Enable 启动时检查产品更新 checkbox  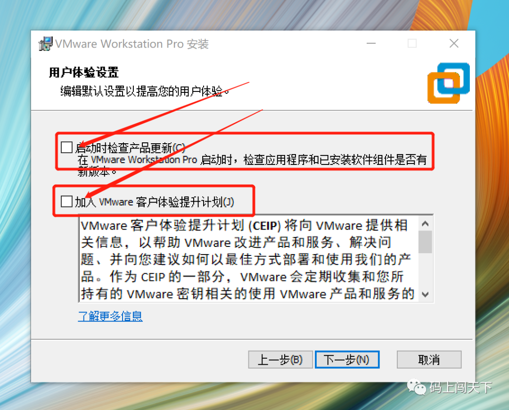(66, 147)
